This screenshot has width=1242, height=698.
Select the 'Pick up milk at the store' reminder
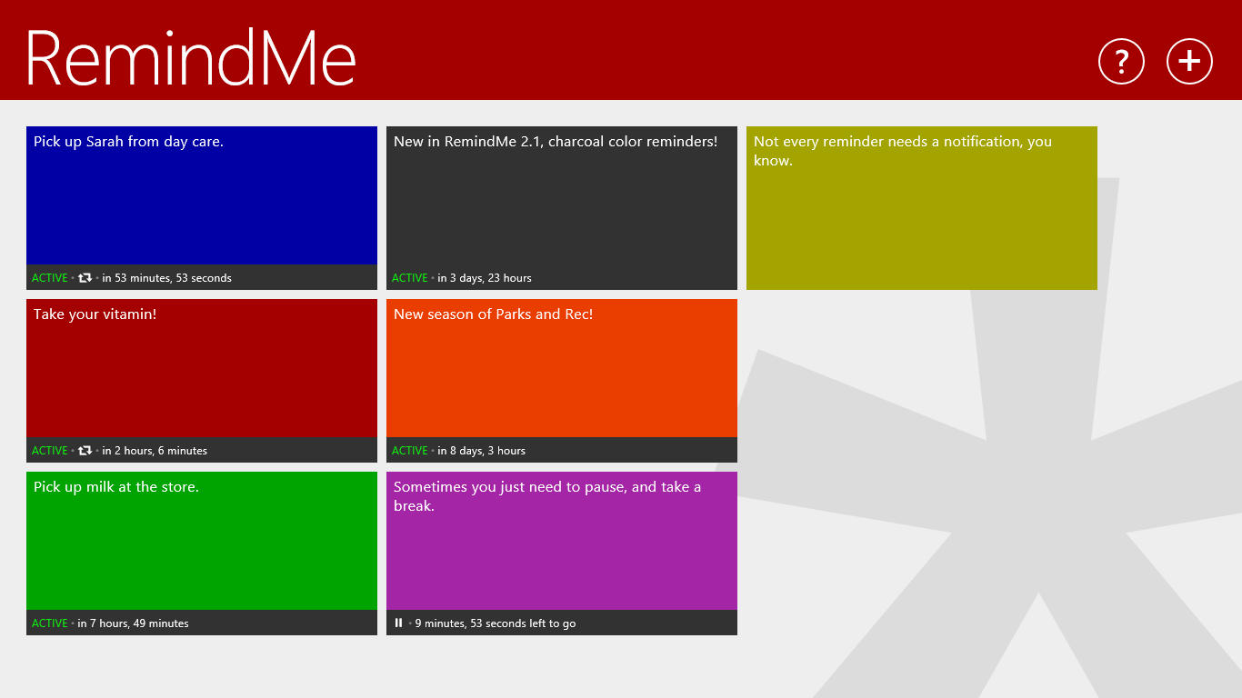coord(202,541)
